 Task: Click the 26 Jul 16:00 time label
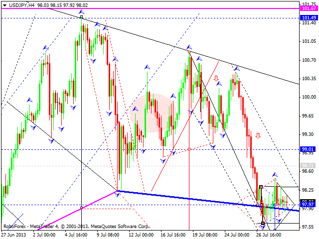(x=269, y=235)
